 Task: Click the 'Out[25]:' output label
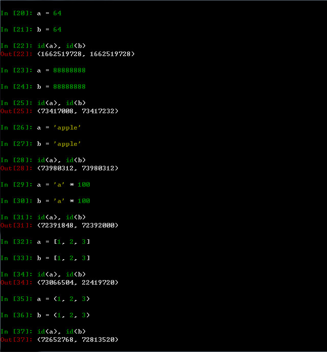click(16, 111)
